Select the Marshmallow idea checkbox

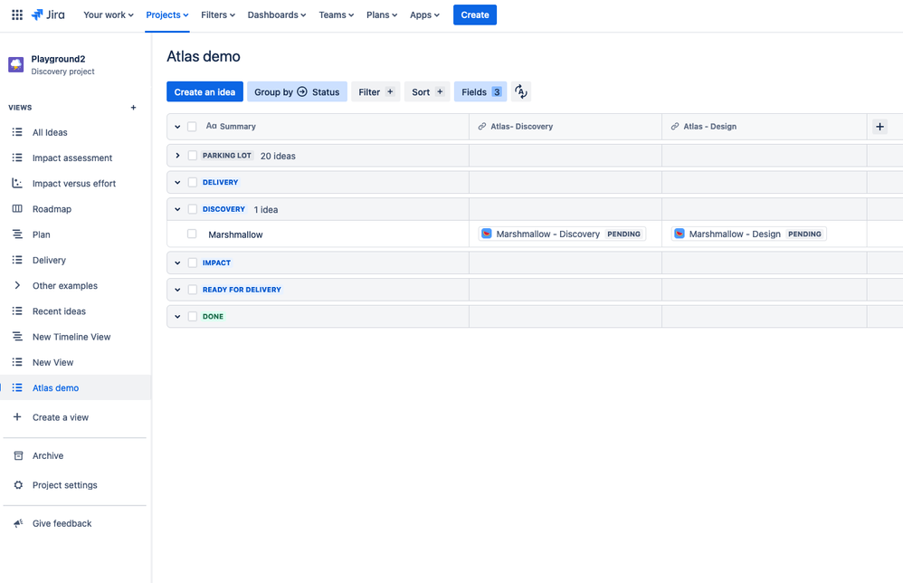(x=192, y=234)
